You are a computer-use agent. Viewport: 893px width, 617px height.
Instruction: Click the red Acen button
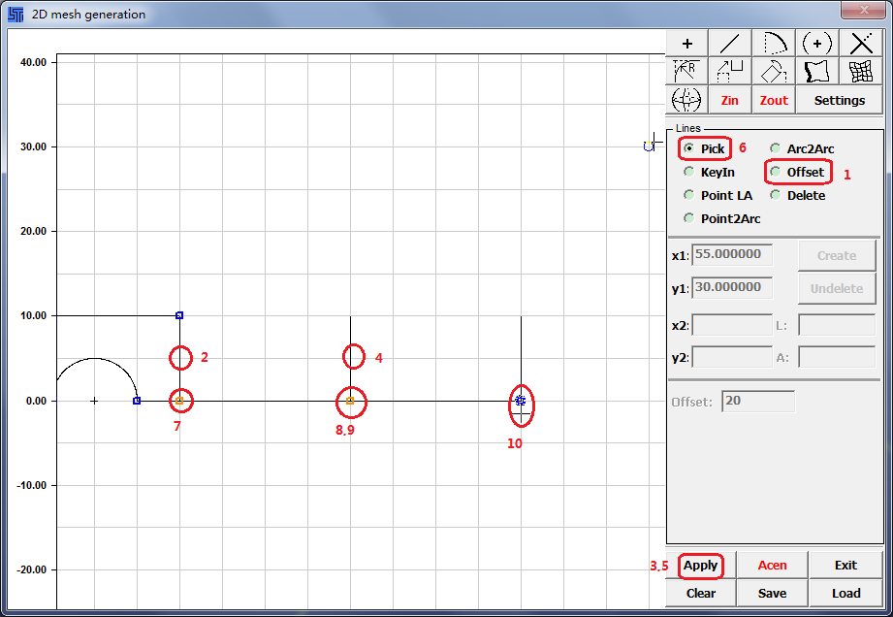tap(772, 566)
